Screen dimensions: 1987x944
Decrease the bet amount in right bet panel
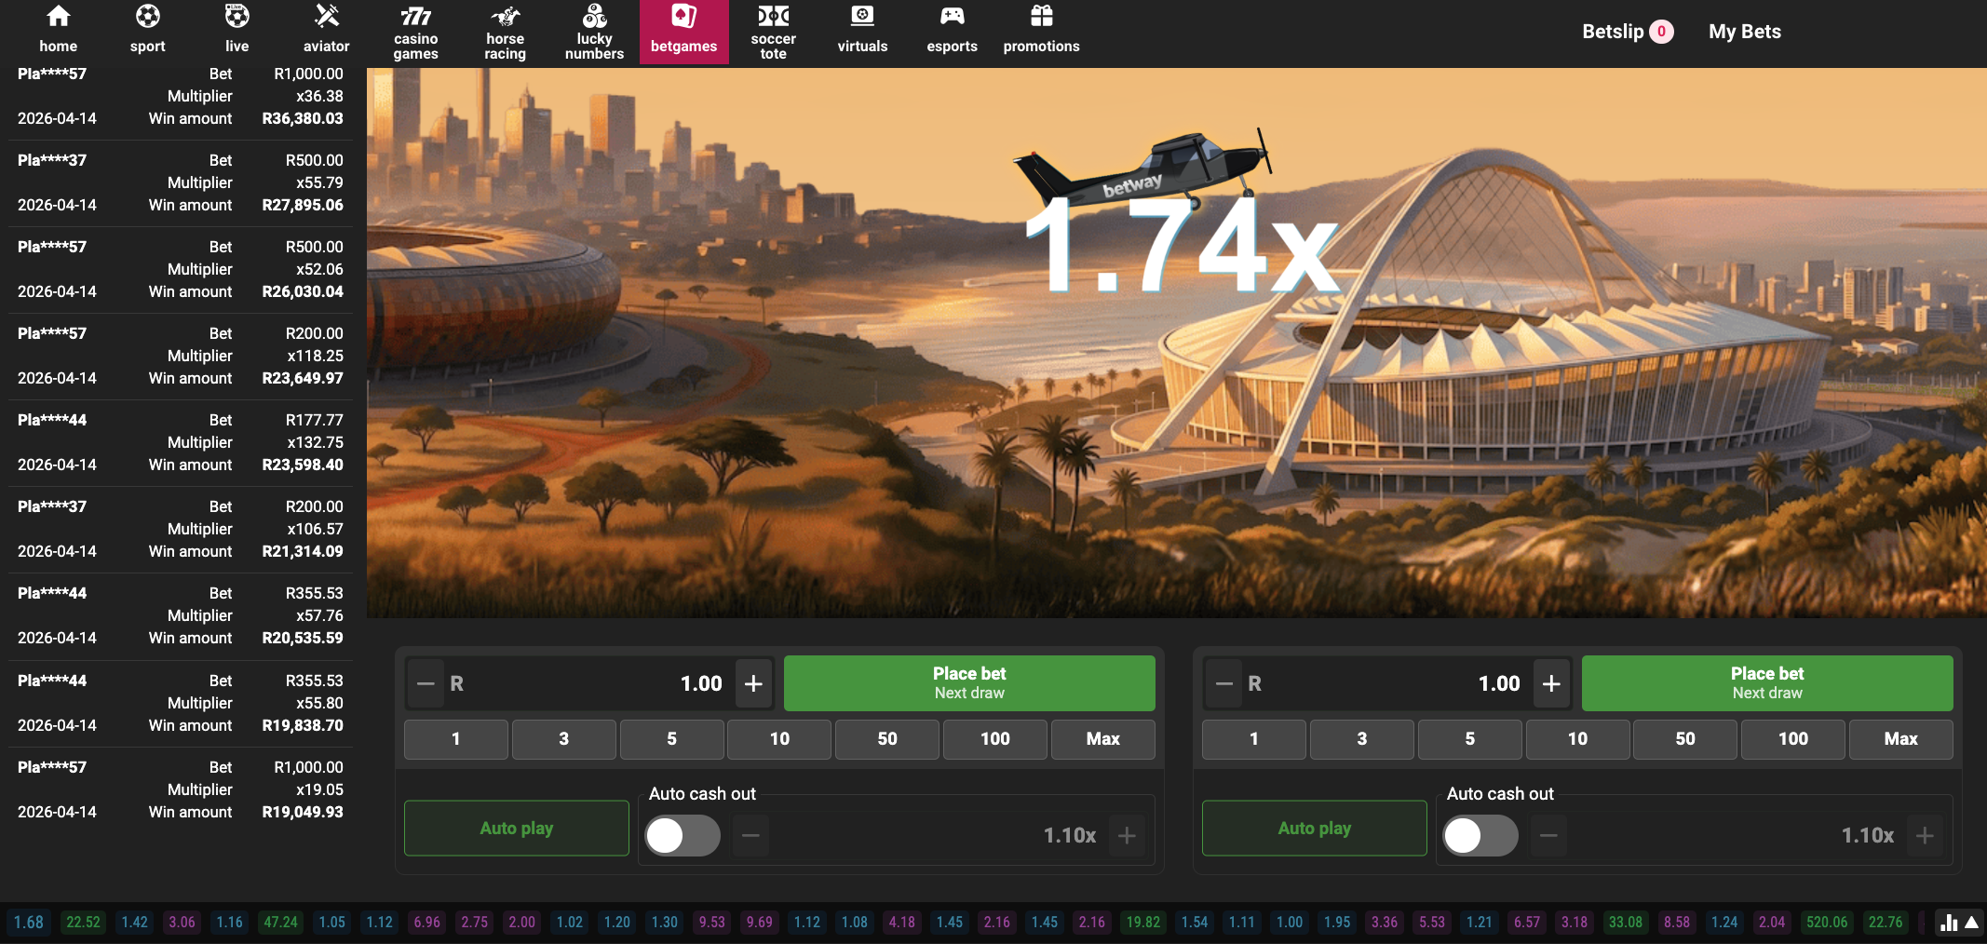pos(1224,683)
